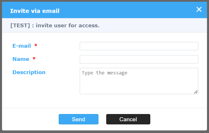Grab the Description textarea resize handle
This screenshot has width=209, height=133.
(196, 92)
